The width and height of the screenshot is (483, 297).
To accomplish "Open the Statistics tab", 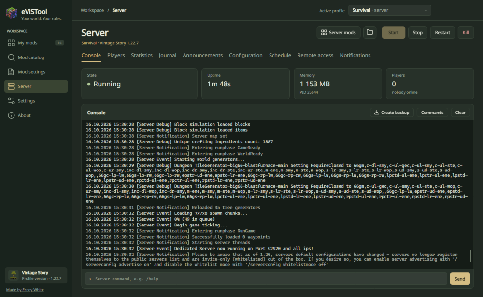I will click(x=142, y=55).
